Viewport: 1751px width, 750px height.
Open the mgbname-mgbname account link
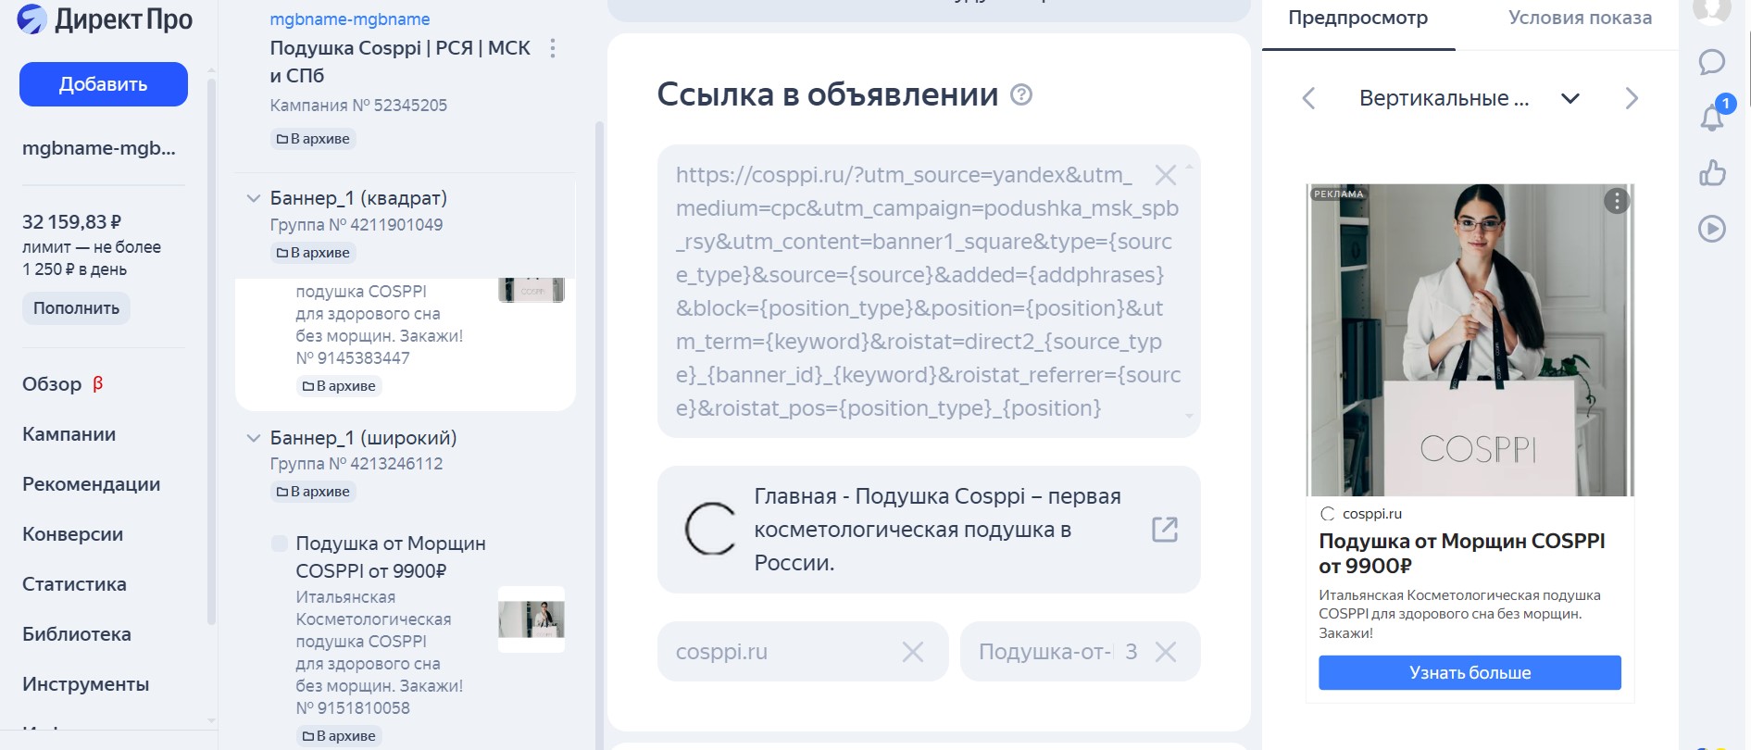click(349, 19)
